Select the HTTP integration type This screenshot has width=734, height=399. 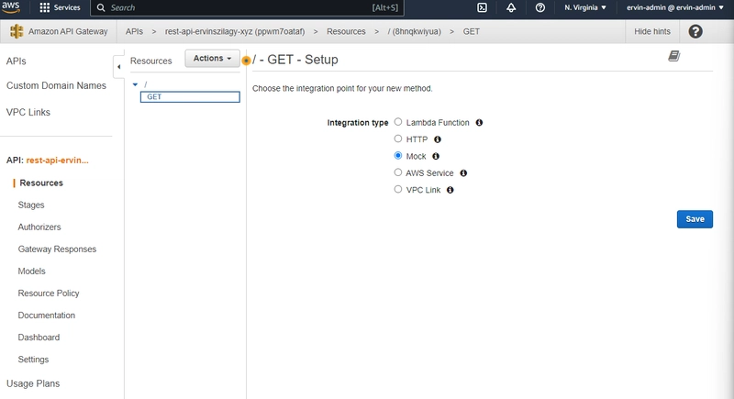[398, 139]
